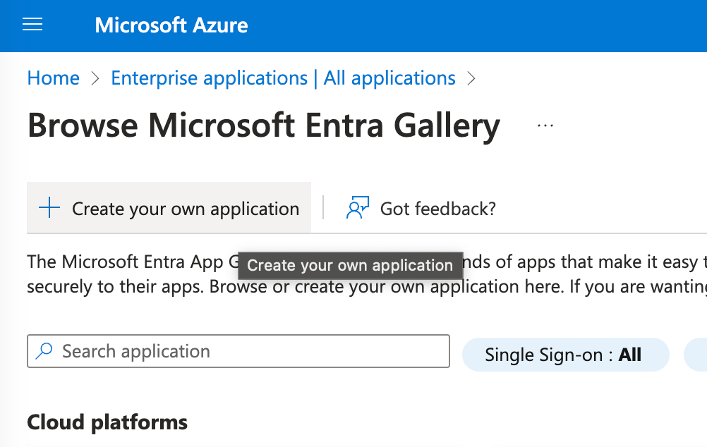Viewport: 707px width, 447px height.
Task: Click the magnifier icon in search box
Action: pyautogui.click(x=44, y=351)
